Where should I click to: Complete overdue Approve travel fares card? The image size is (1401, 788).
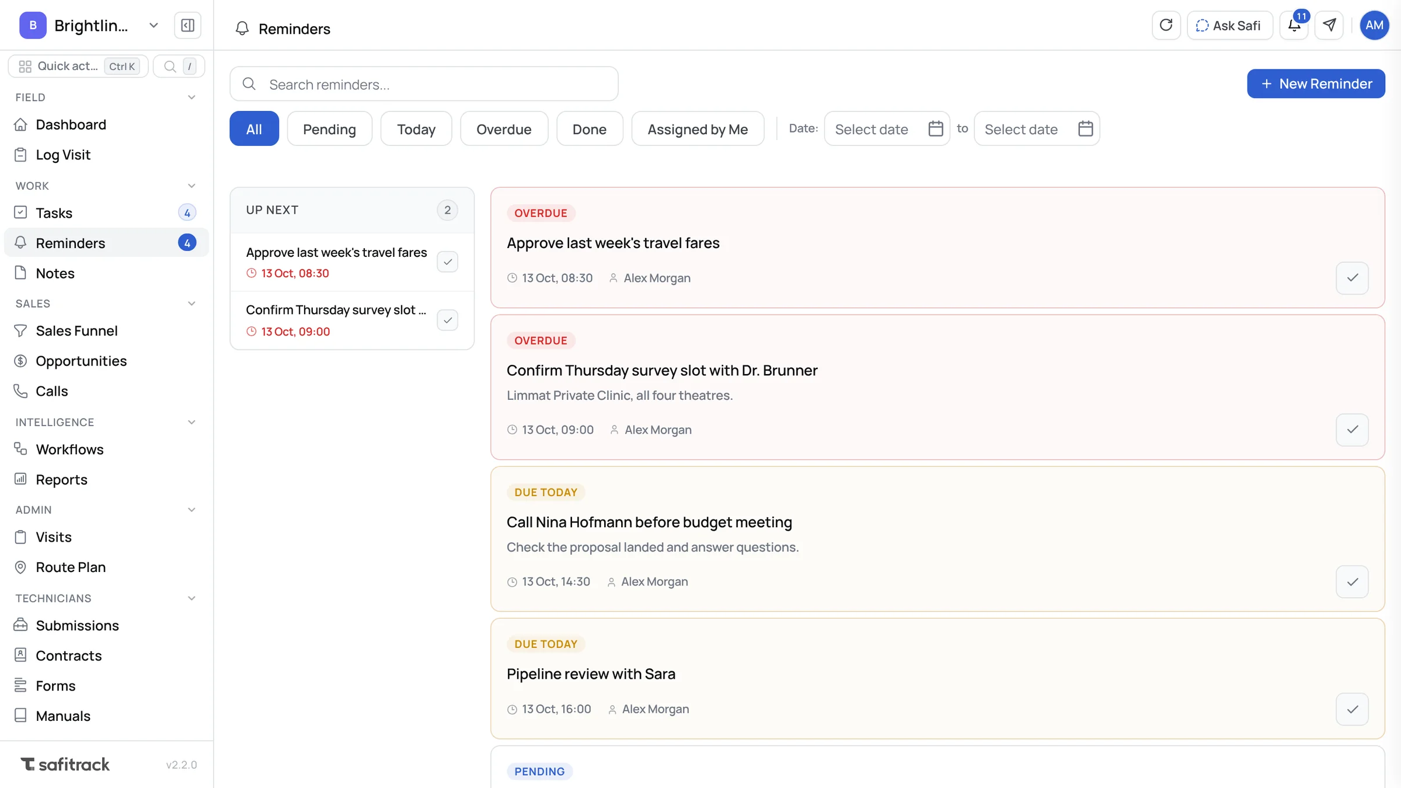point(1352,278)
